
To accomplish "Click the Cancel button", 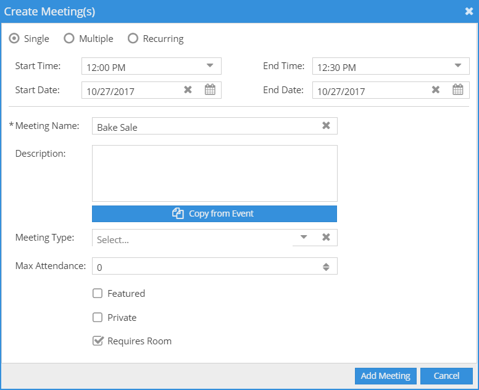I will coord(446,376).
